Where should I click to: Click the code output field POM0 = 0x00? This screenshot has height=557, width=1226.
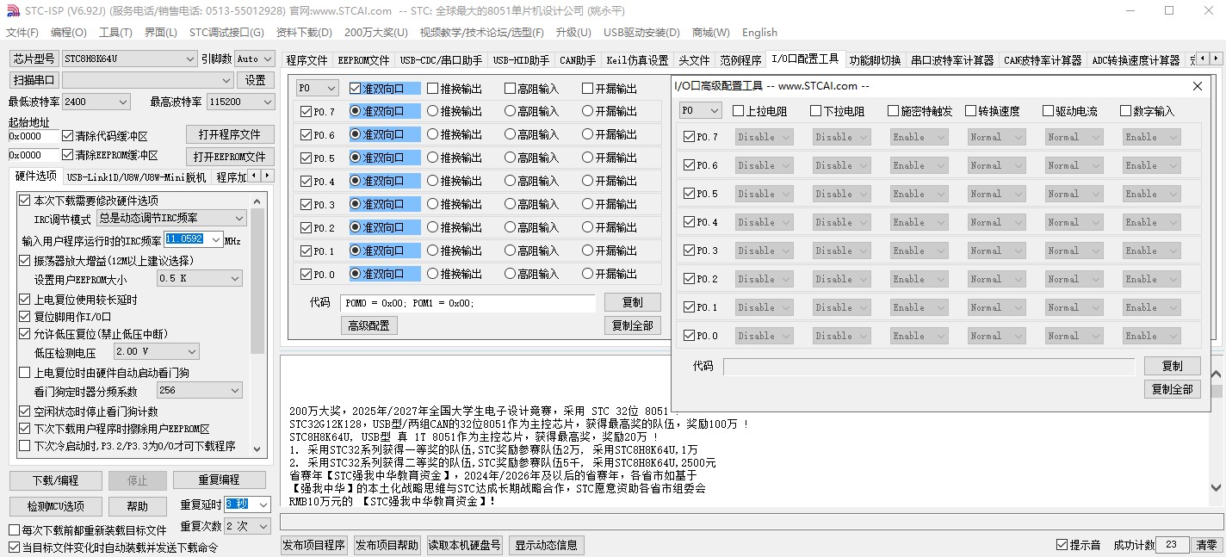click(467, 303)
